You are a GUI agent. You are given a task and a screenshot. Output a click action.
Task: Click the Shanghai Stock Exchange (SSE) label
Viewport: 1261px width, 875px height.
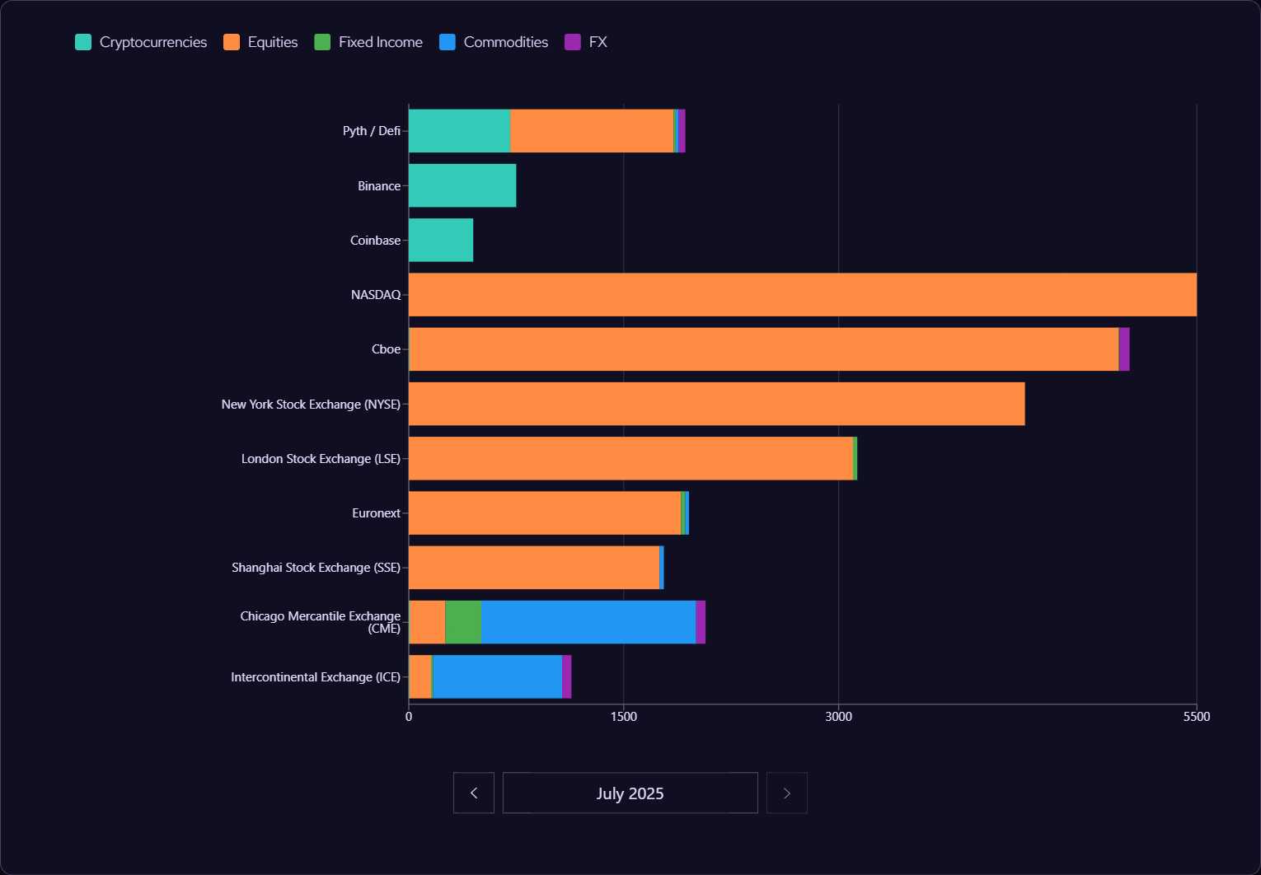[x=316, y=568]
